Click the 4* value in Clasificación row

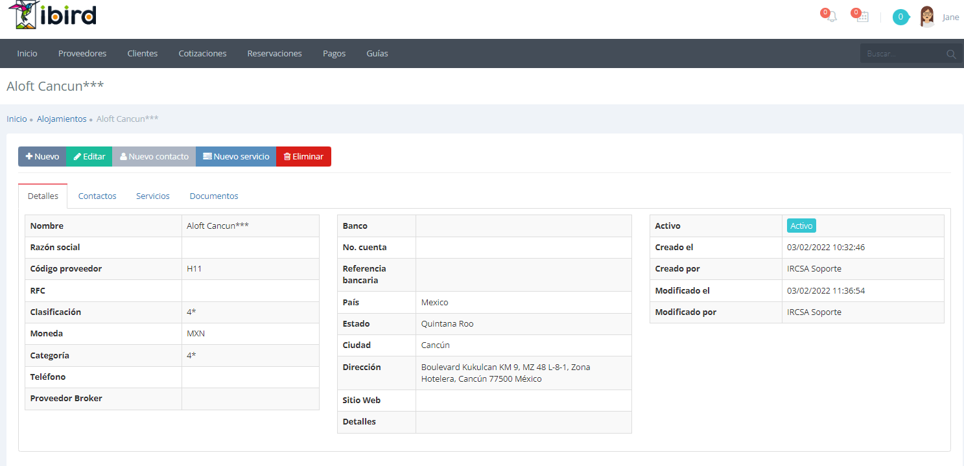pos(191,312)
